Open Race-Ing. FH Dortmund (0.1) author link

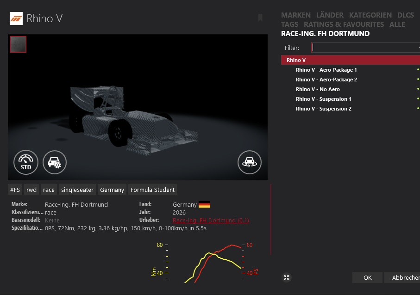[x=211, y=221]
